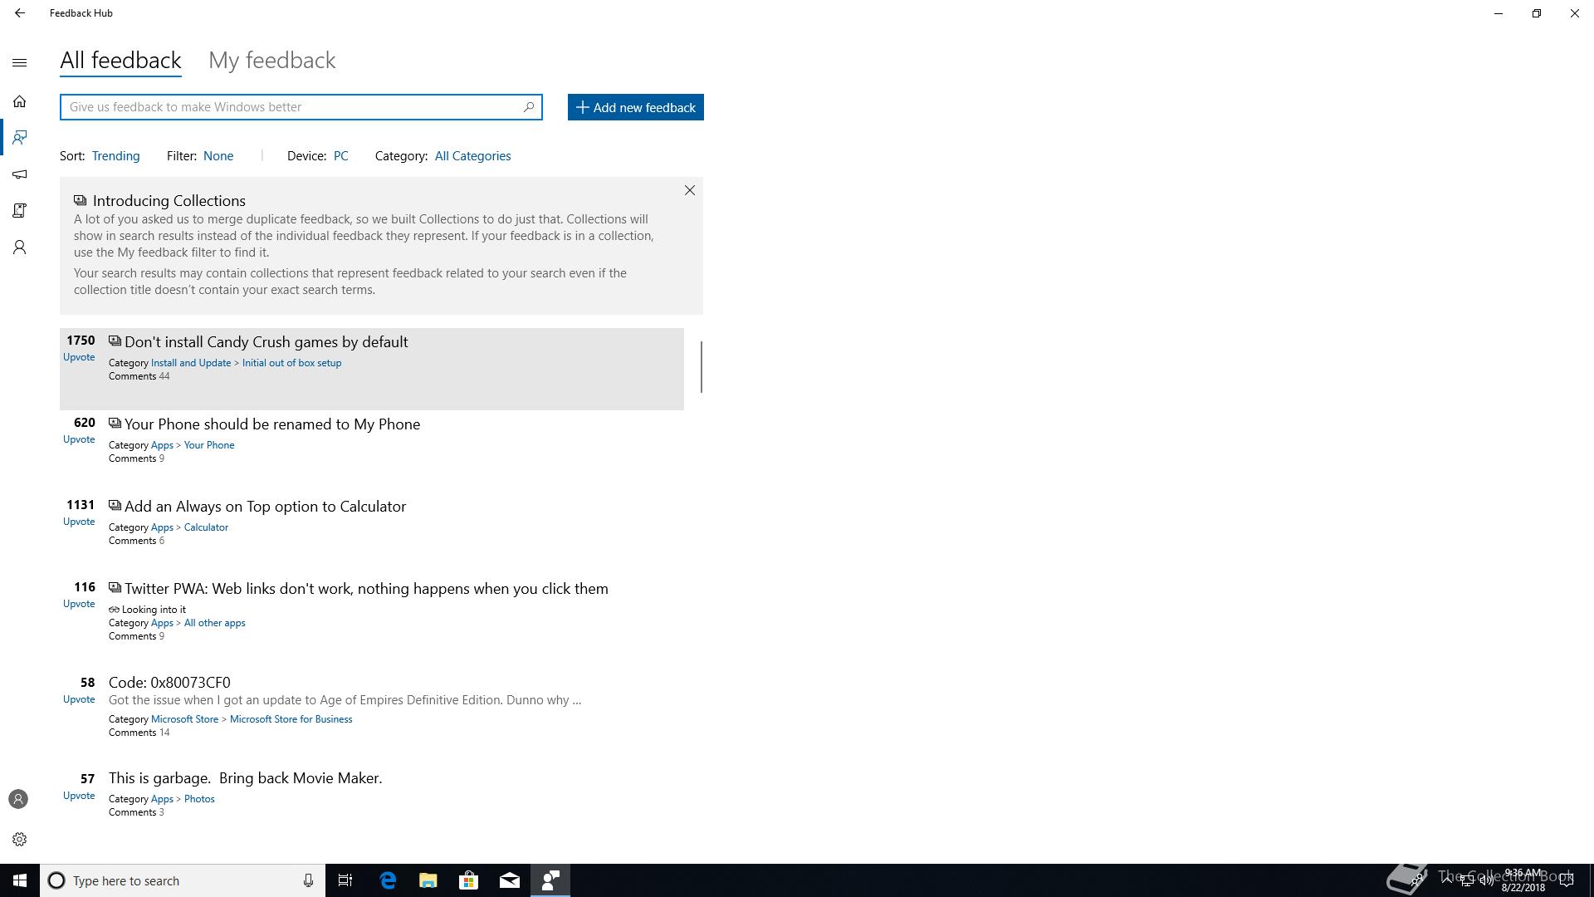Open Mail app from taskbar

510,880
